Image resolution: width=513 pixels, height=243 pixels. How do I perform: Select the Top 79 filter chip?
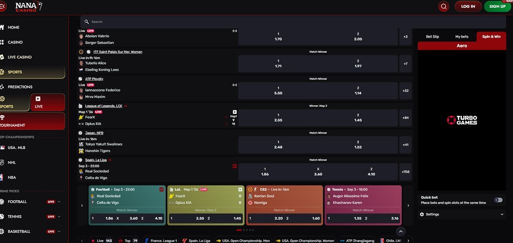pos(128,240)
